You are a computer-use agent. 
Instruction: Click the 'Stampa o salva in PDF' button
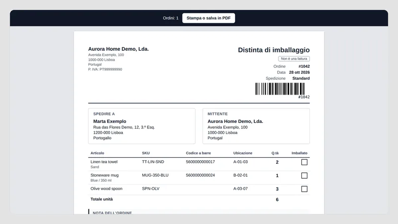click(x=208, y=18)
